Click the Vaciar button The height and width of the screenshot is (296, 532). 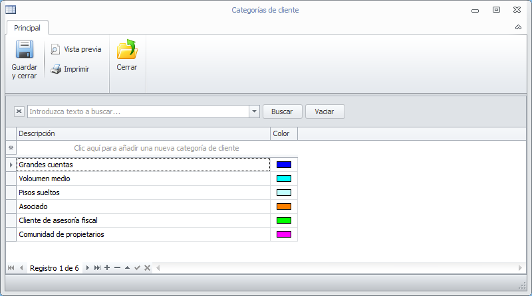325,111
